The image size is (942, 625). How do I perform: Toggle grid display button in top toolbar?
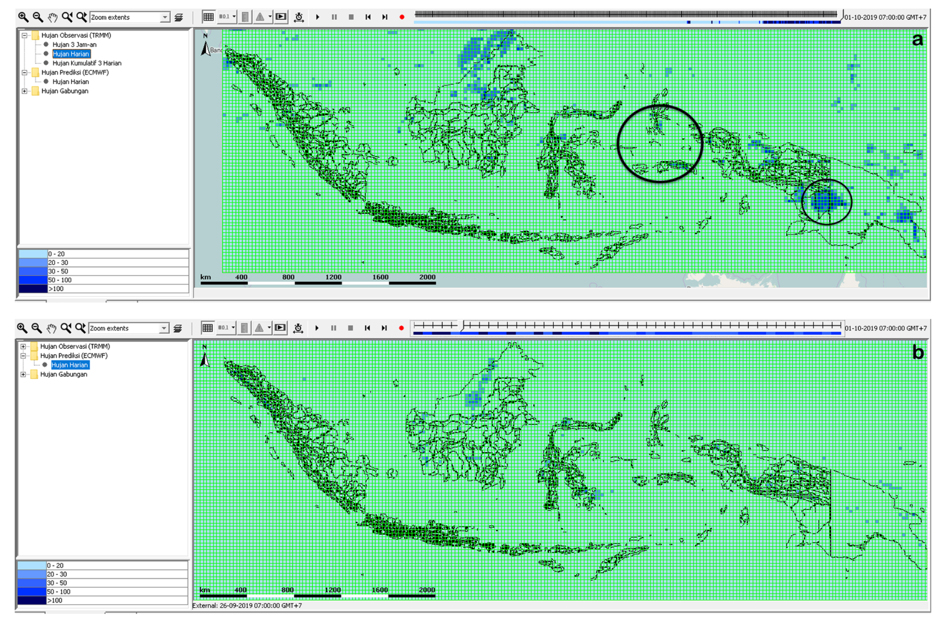tap(208, 17)
